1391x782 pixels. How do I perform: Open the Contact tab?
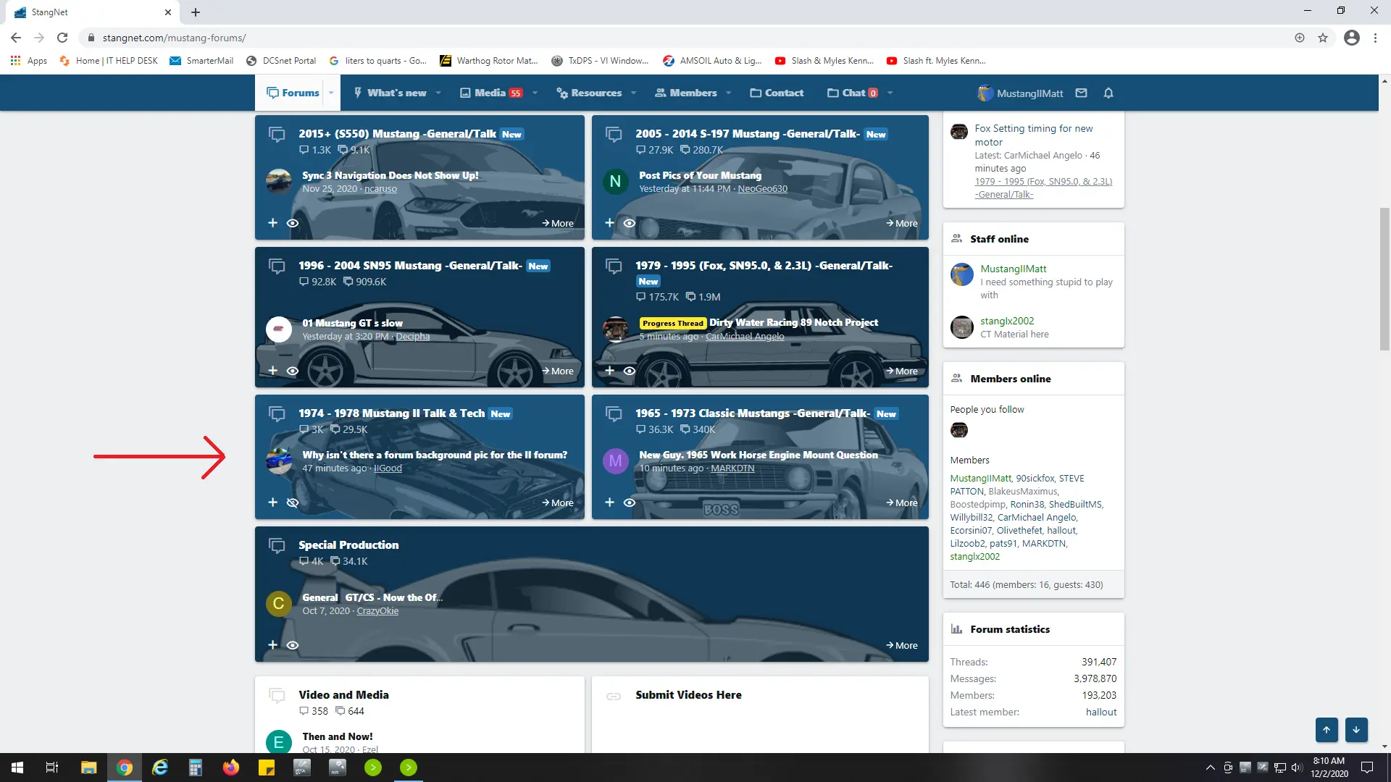[777, 93]
